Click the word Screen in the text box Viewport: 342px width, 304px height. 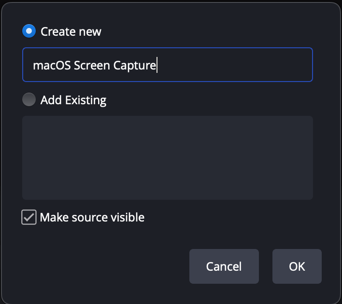92,65
